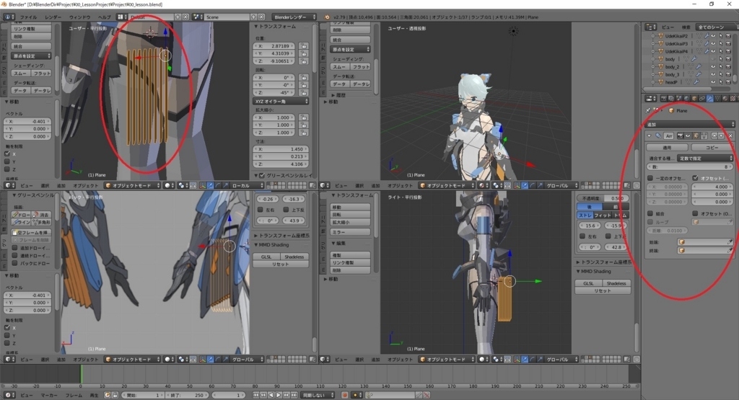Lock the rotation Z value with the lock icon

pos(304,93)
